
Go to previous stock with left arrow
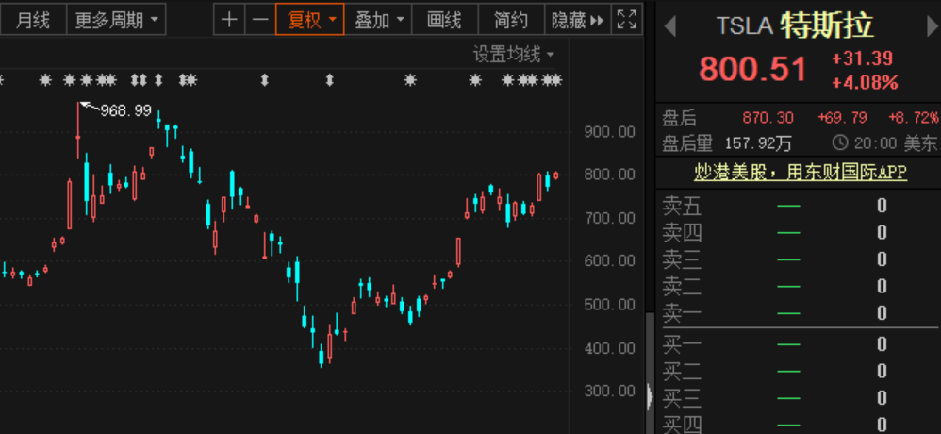[x=670, y=26]
